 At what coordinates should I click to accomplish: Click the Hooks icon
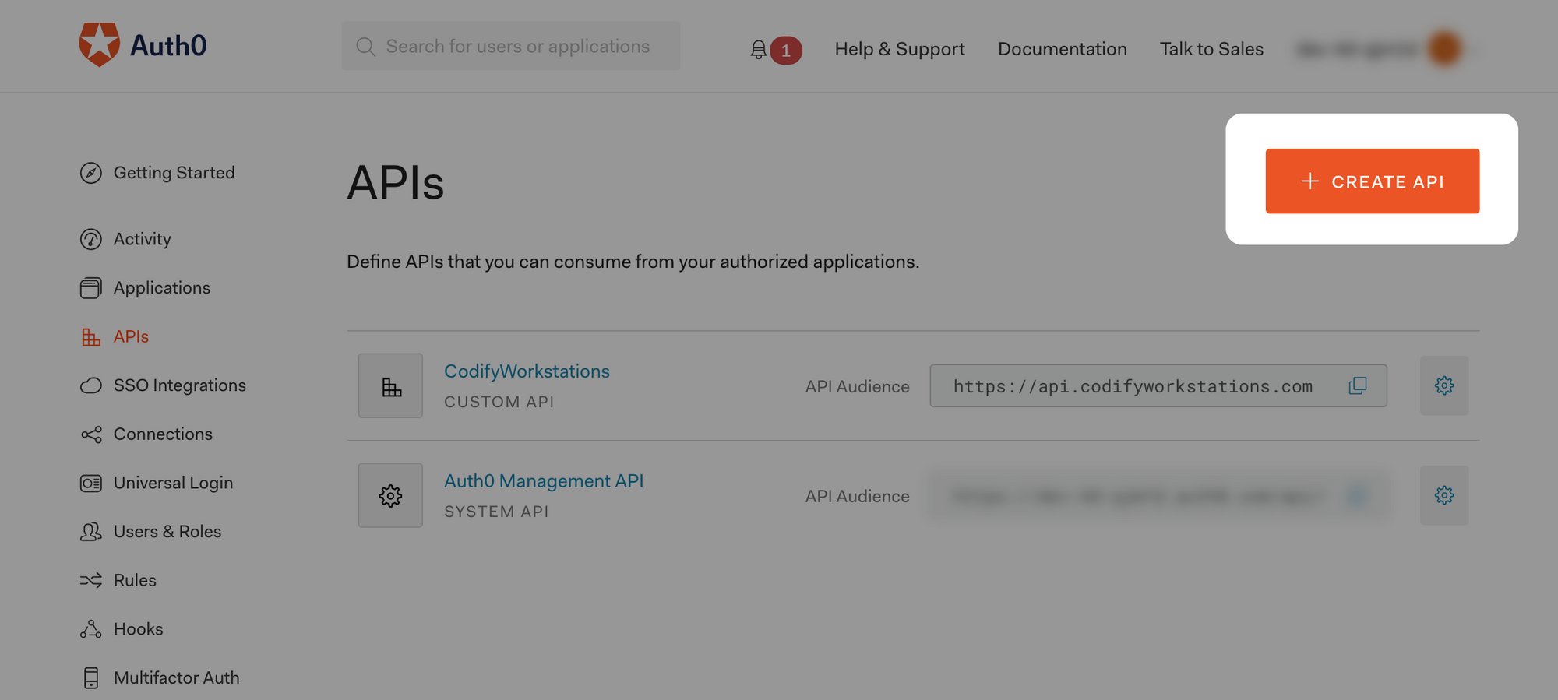pos(91,629)
